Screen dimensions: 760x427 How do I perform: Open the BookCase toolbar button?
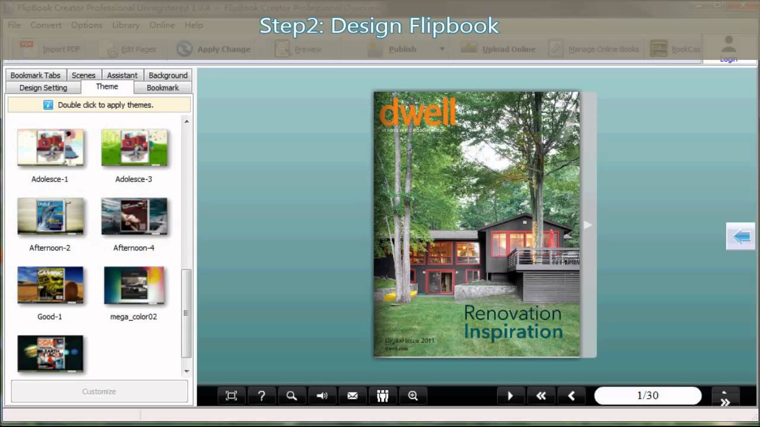675,49
